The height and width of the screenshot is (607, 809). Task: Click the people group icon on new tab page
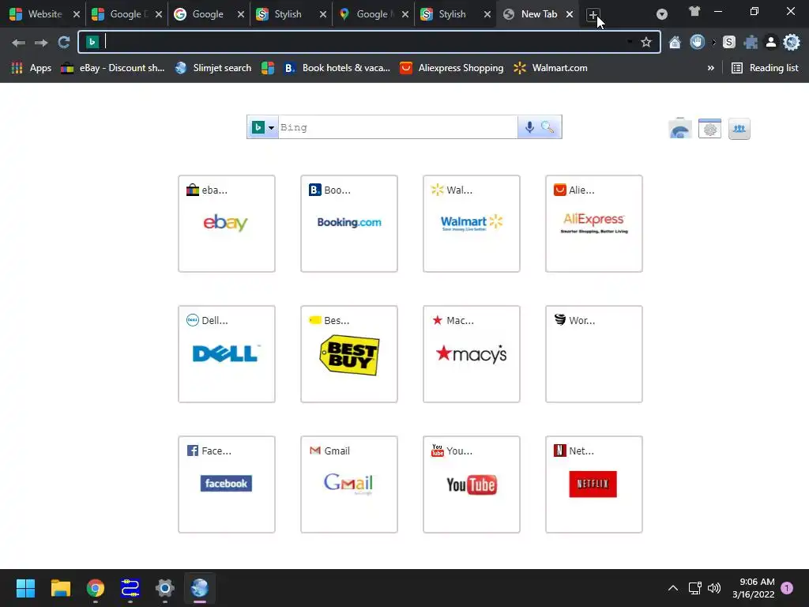(x=739, y=129)
